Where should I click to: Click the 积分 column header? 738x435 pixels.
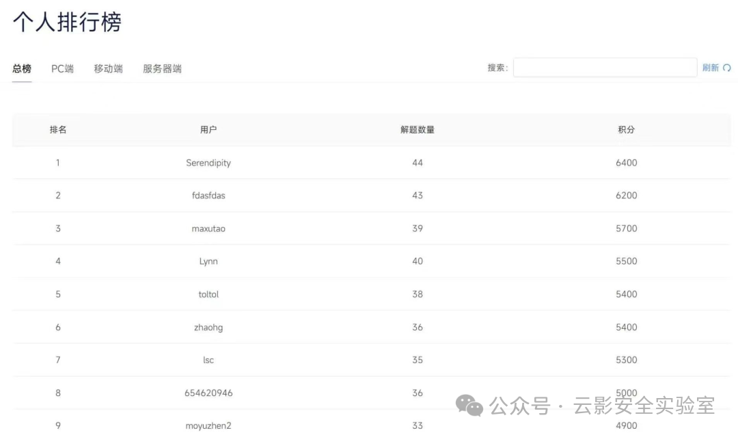(x=627, y=129)
